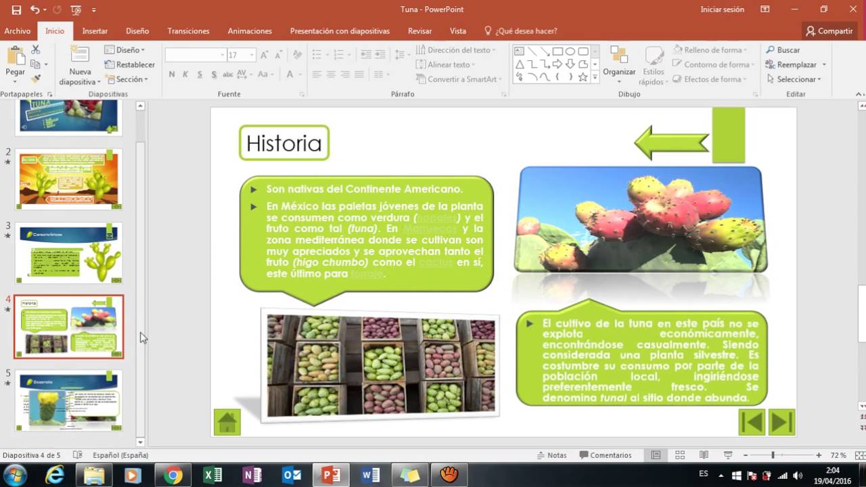Switch to slide sorter view icon

(x=680, y=455)
